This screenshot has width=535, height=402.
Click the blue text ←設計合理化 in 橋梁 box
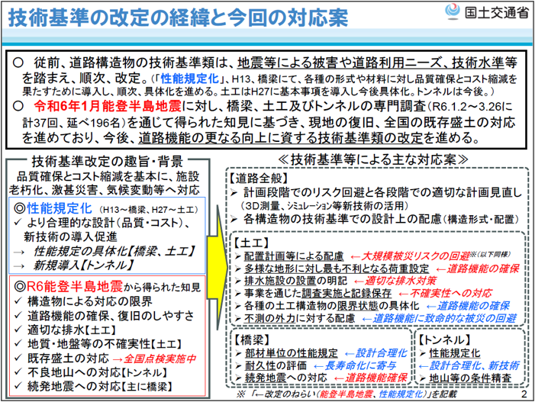coord(375,353)
